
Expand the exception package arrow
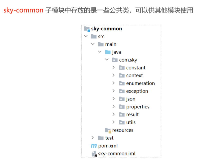coord(114,91)
